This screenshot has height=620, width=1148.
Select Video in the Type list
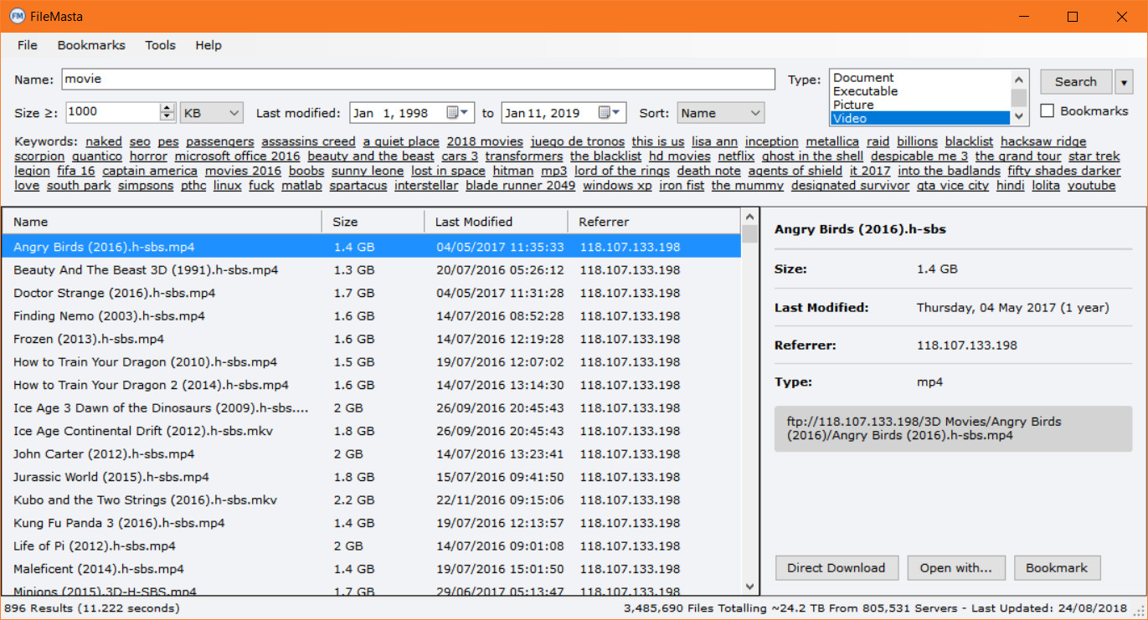click(920, 118)
